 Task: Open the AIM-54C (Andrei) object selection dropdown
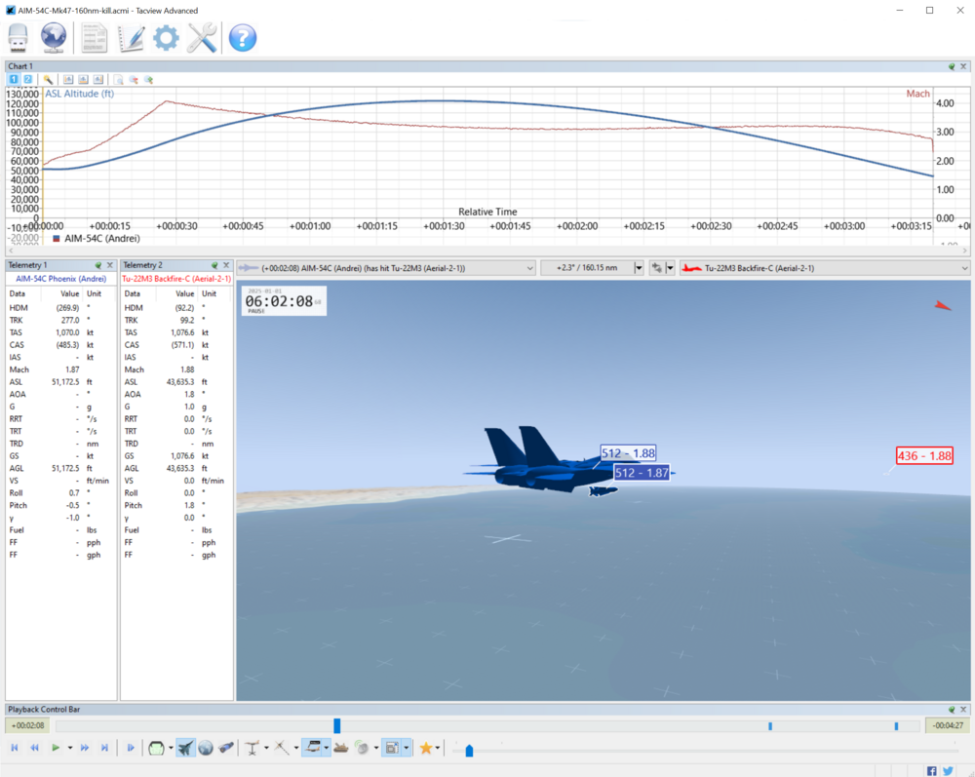tap(386, 268)
